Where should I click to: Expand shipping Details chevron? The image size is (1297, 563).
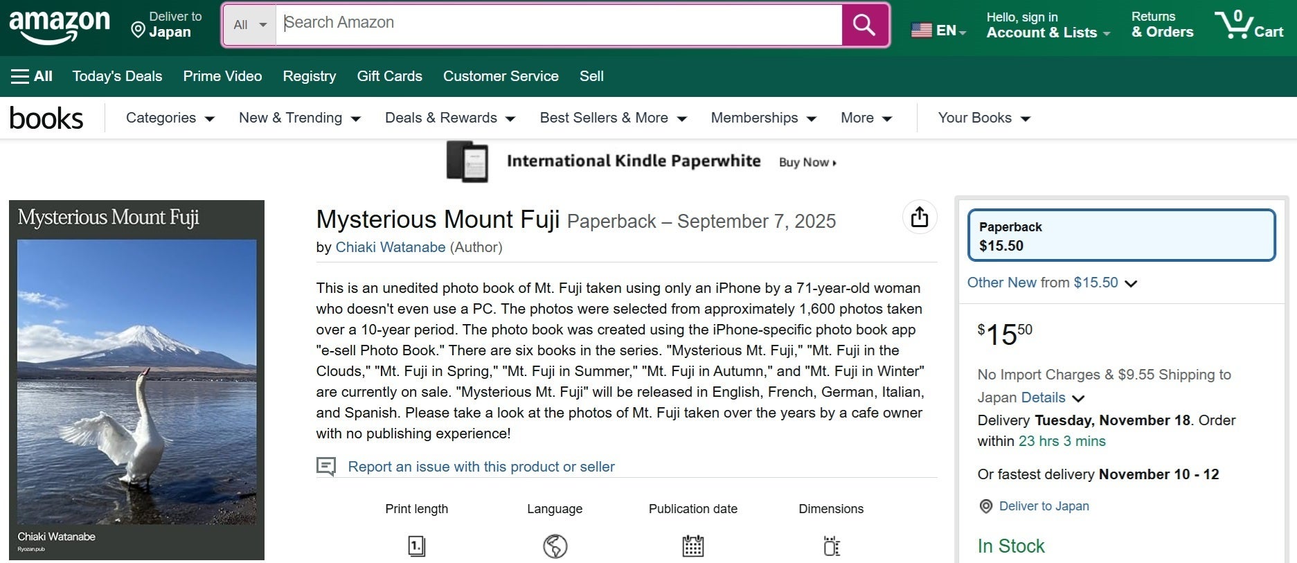pos(1078,398)
